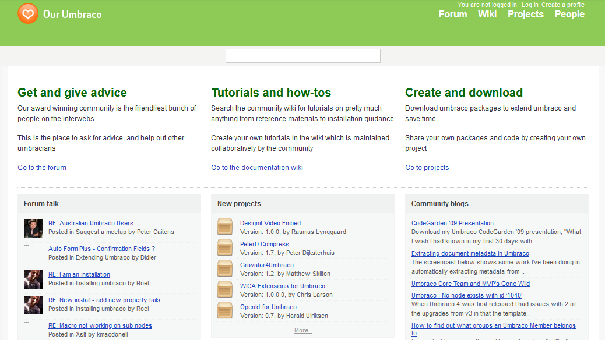Viewport: 605px width, 340px height.
Task: Go to the People section
Action: click(x=569, y=15)
